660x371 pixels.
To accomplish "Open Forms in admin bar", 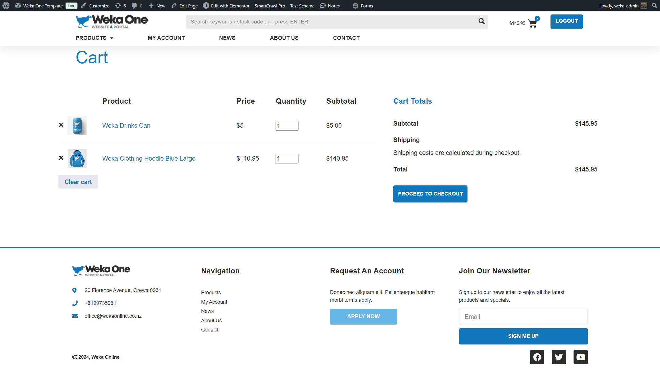I will (363, 6).
